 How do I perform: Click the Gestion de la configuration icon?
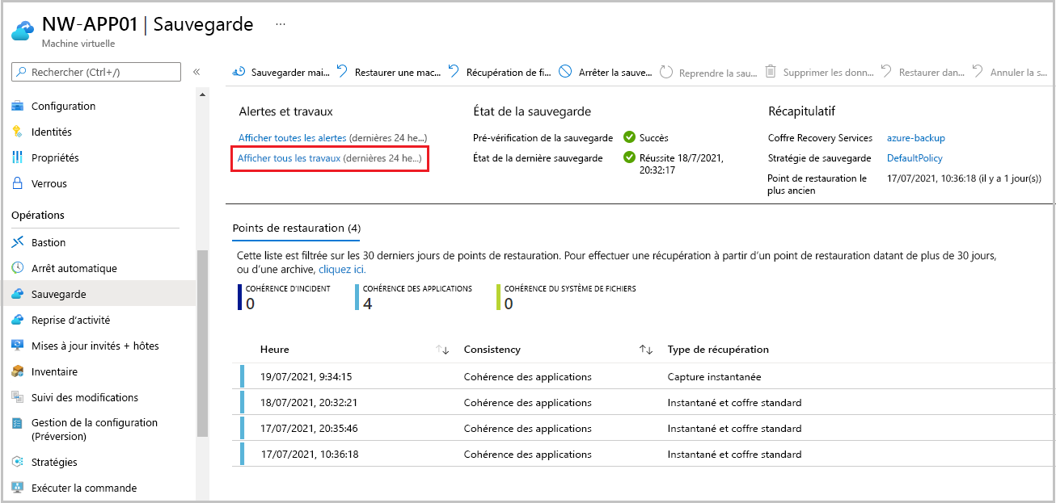[x=18, y=423]
